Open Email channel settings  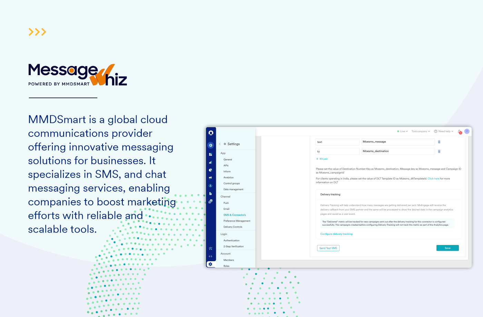tap(226, 209)
